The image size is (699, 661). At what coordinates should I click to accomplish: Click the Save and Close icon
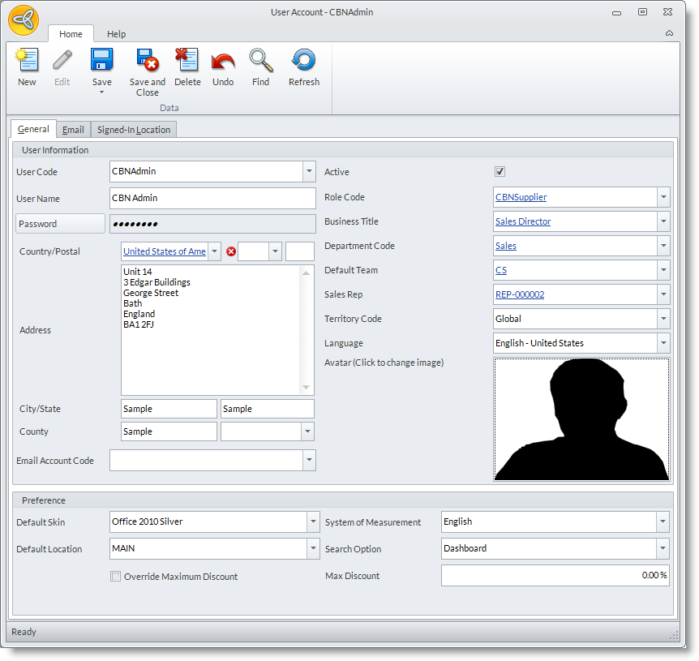(147, 62)
